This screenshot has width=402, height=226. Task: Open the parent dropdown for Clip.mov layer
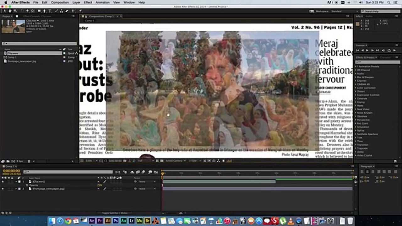coord(147,182)
